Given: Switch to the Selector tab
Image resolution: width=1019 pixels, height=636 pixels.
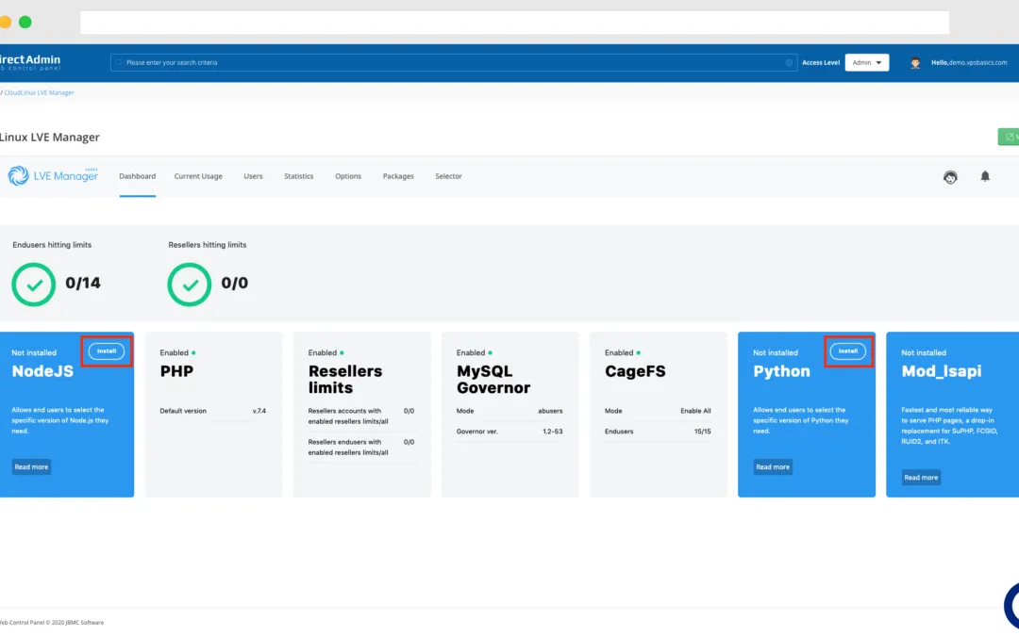Looking at the screenshot, I should point(448,176).
